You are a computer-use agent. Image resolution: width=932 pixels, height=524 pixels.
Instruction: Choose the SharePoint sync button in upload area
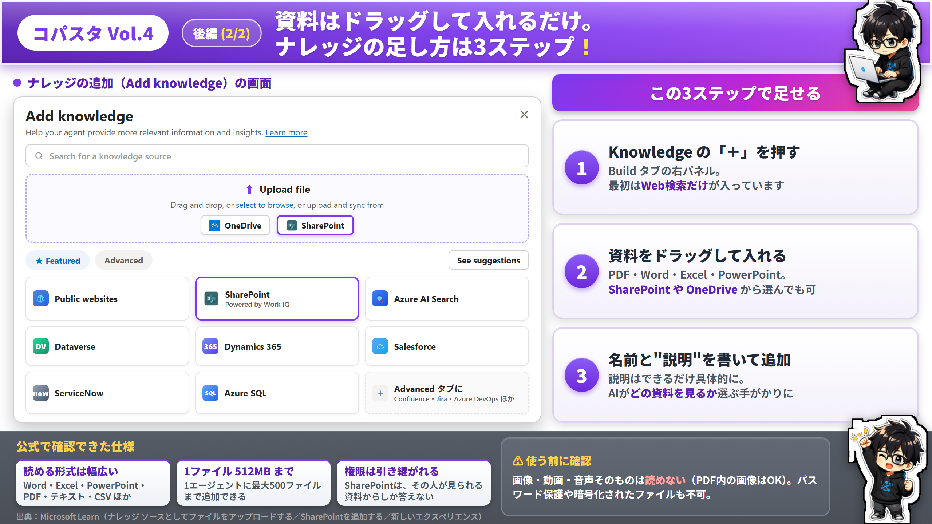coord(315,225)
